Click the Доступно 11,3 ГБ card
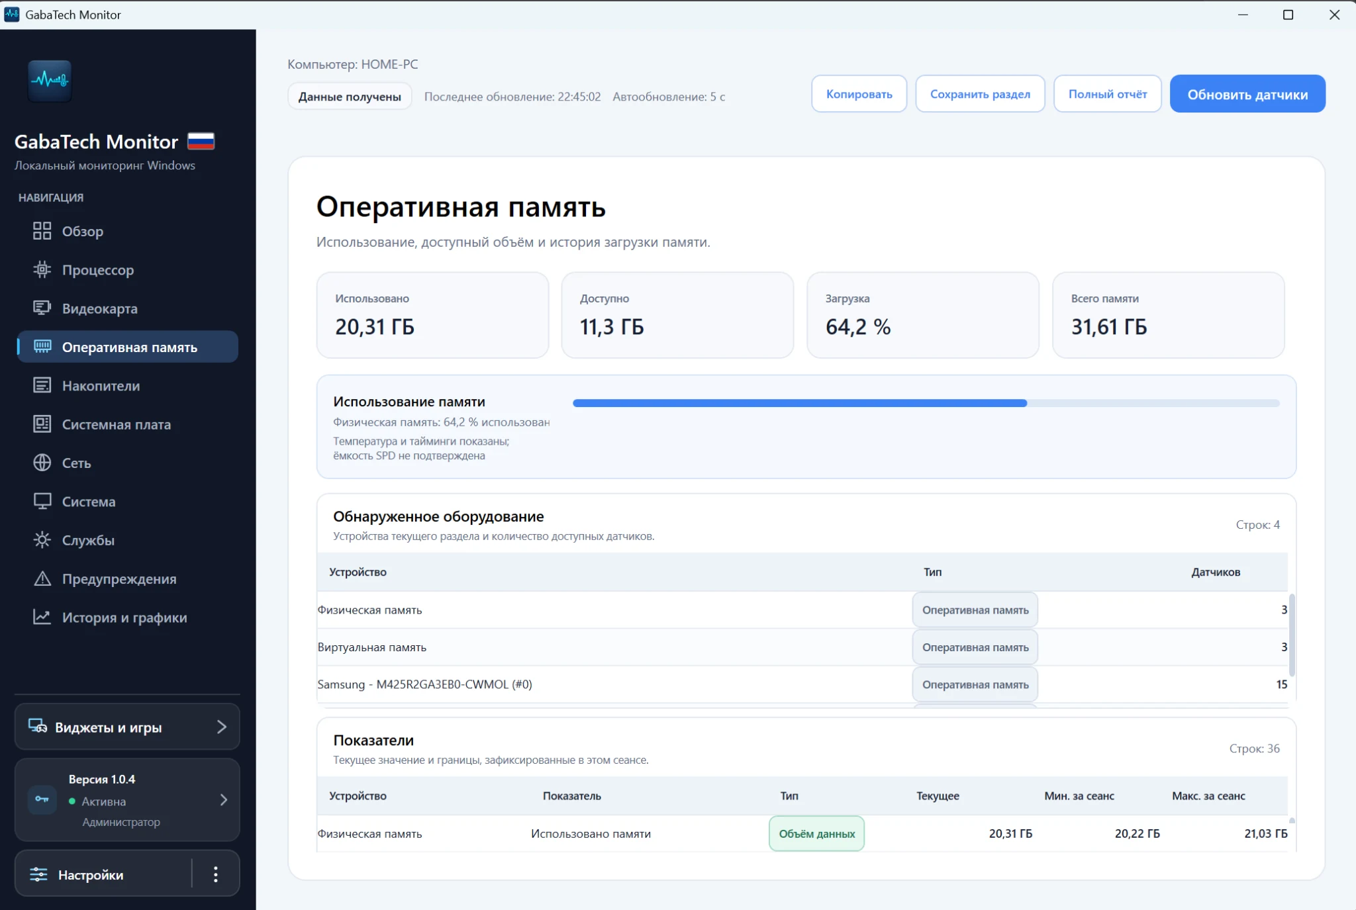The height and width of the screenshot is (910, 1356). click(x=677, y=315)
